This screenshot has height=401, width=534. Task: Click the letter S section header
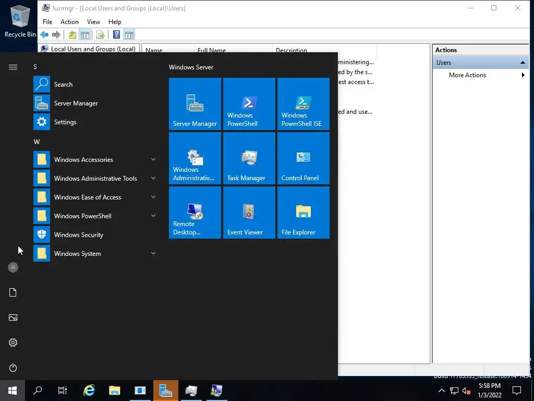[x=35, y=66]
